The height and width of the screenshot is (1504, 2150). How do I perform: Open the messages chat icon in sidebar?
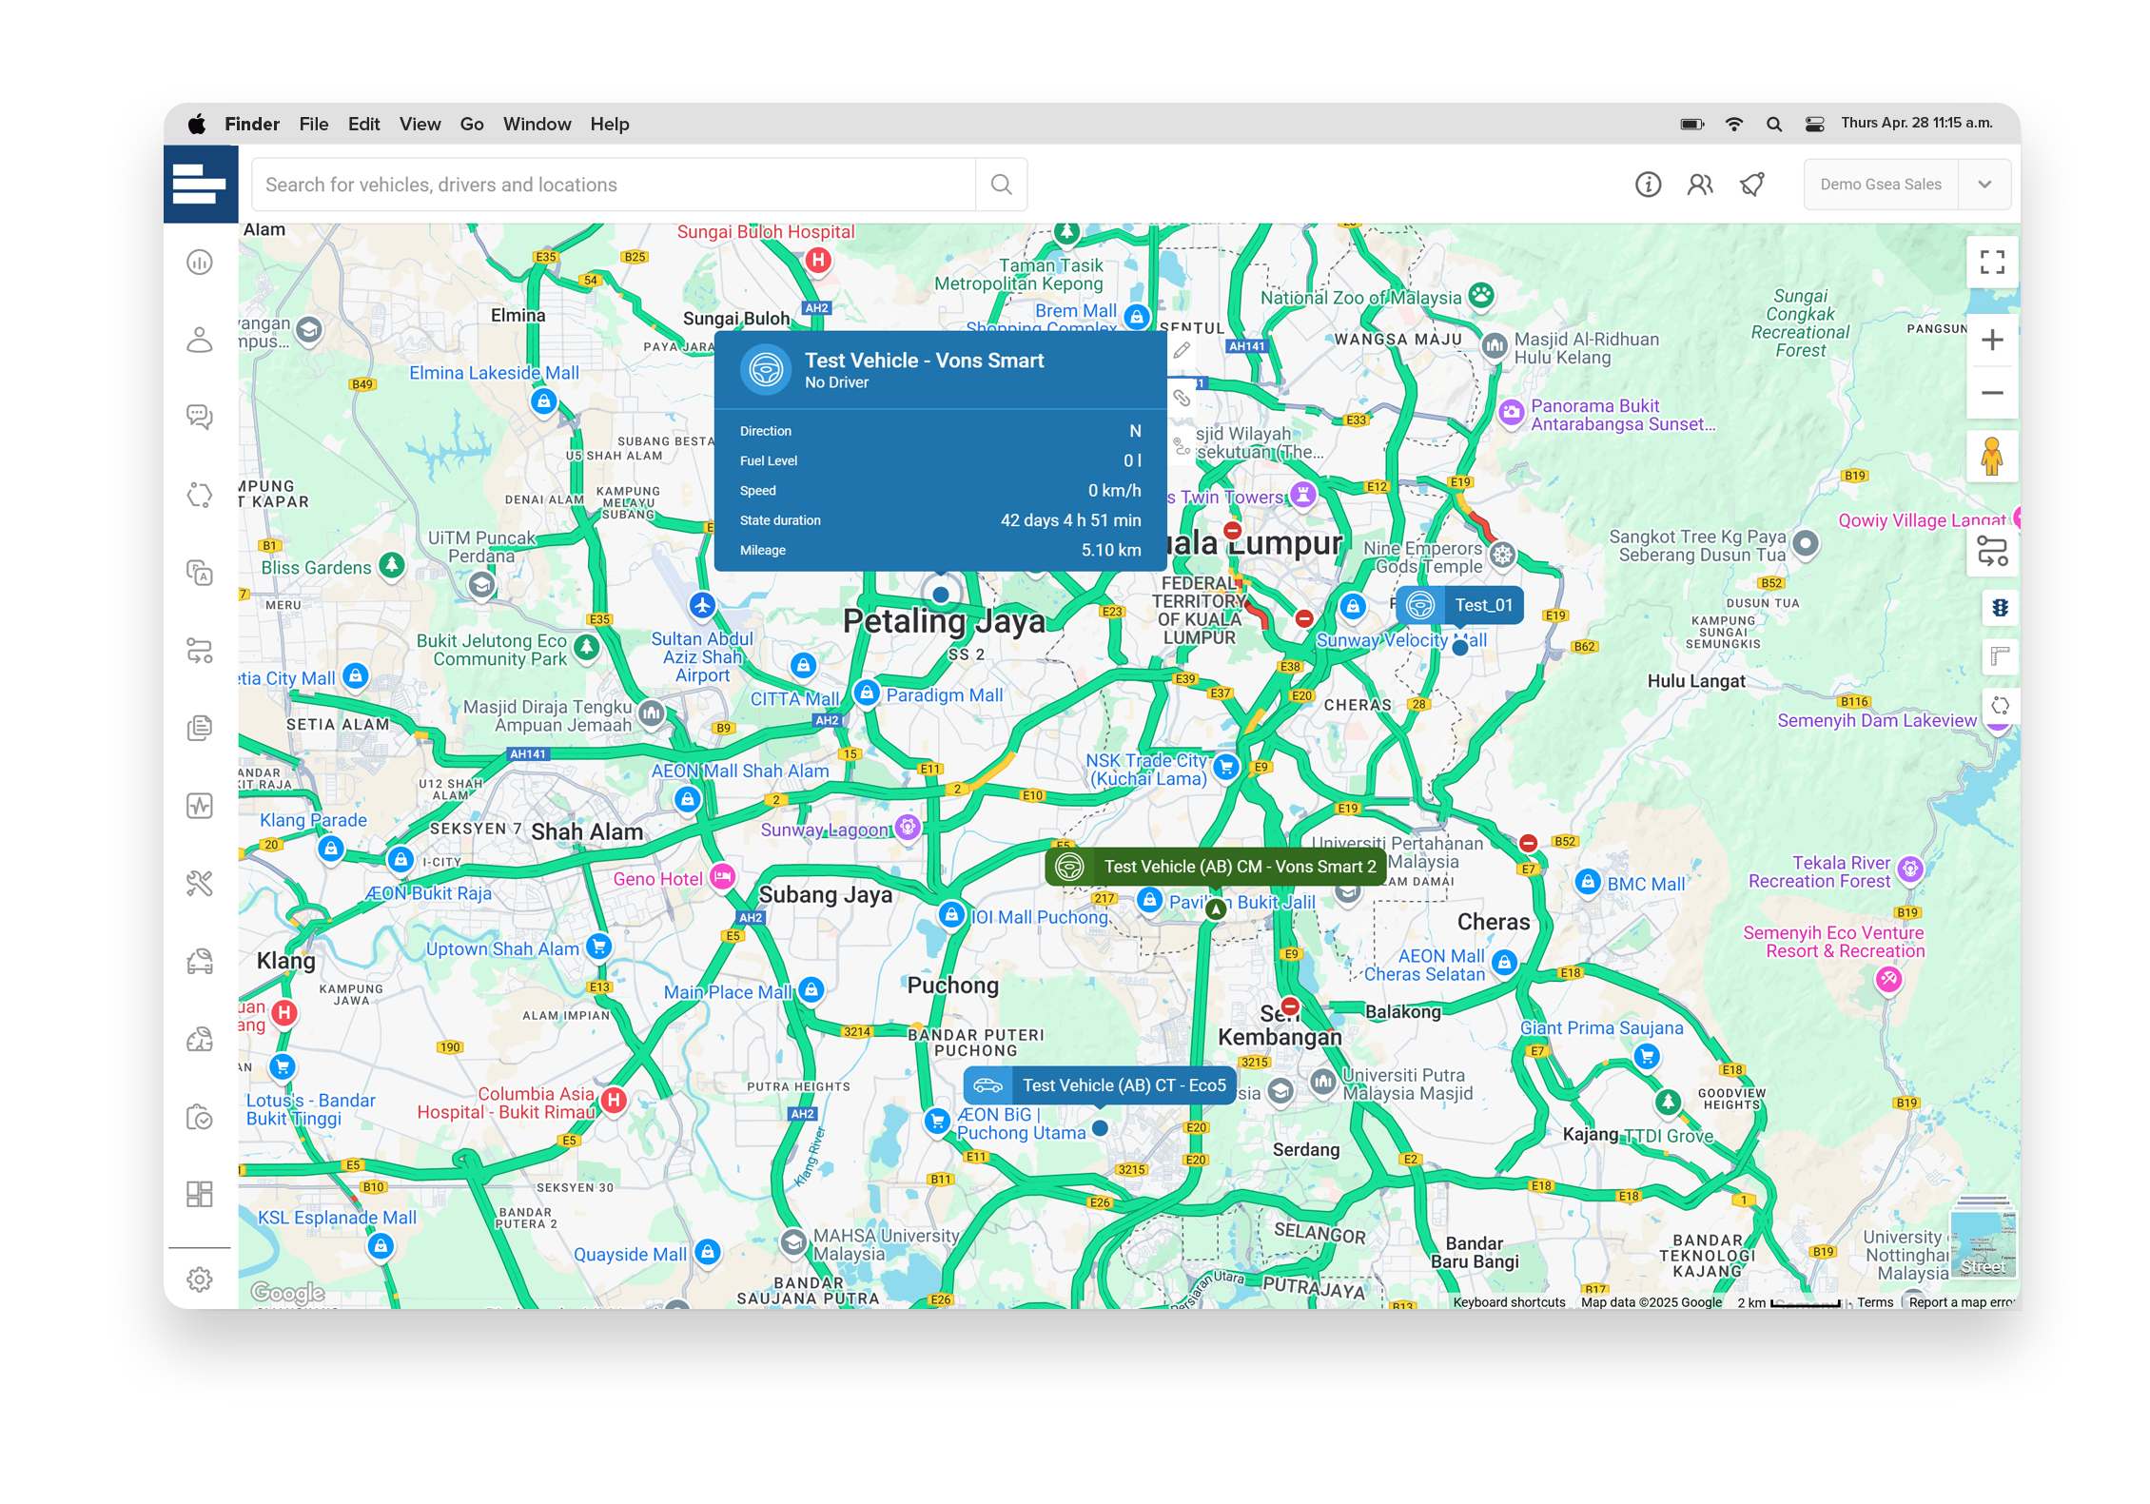point(200,417)
